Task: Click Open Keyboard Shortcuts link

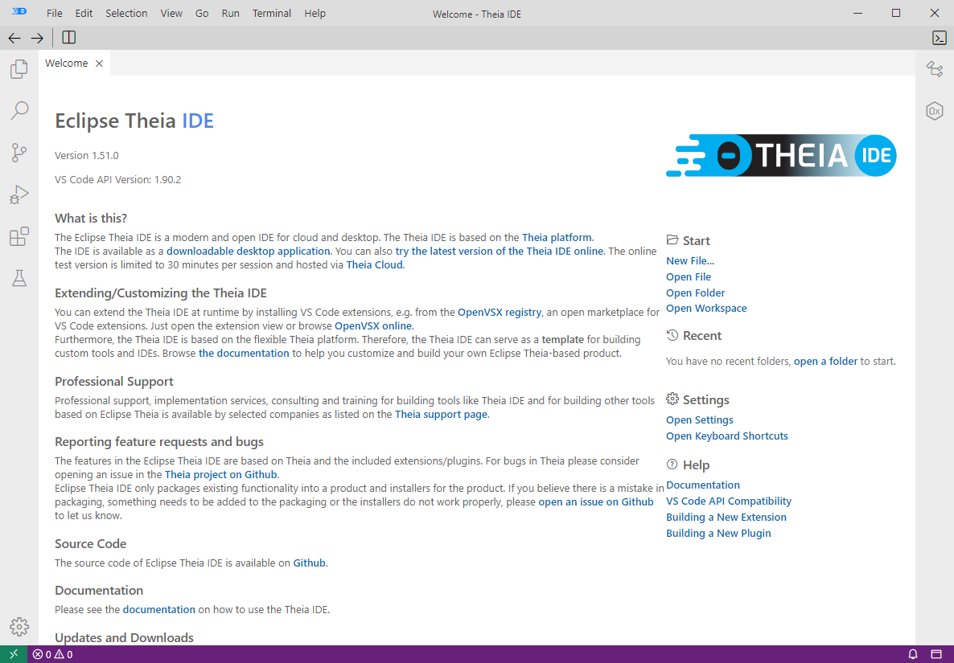Action: (x=727, y=436)
